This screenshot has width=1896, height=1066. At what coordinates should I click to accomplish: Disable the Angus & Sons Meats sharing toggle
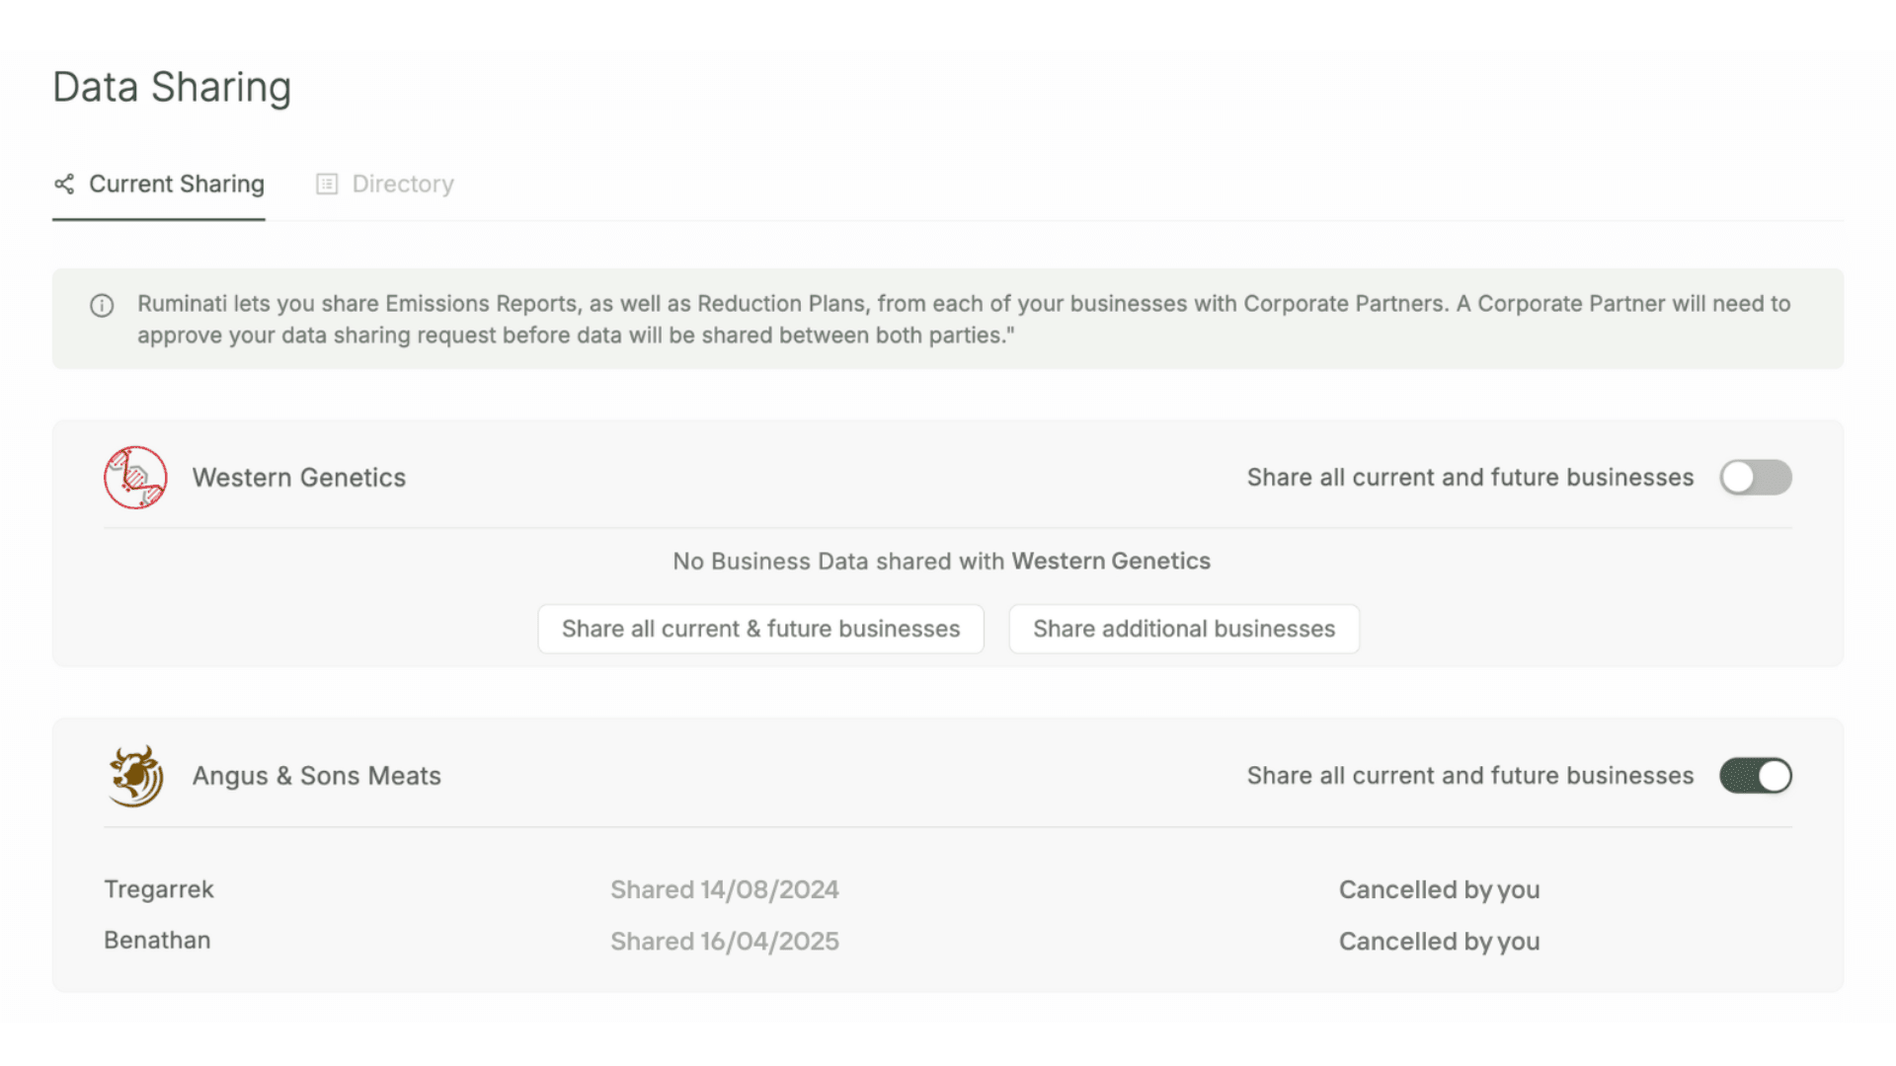pos(1755,776)
